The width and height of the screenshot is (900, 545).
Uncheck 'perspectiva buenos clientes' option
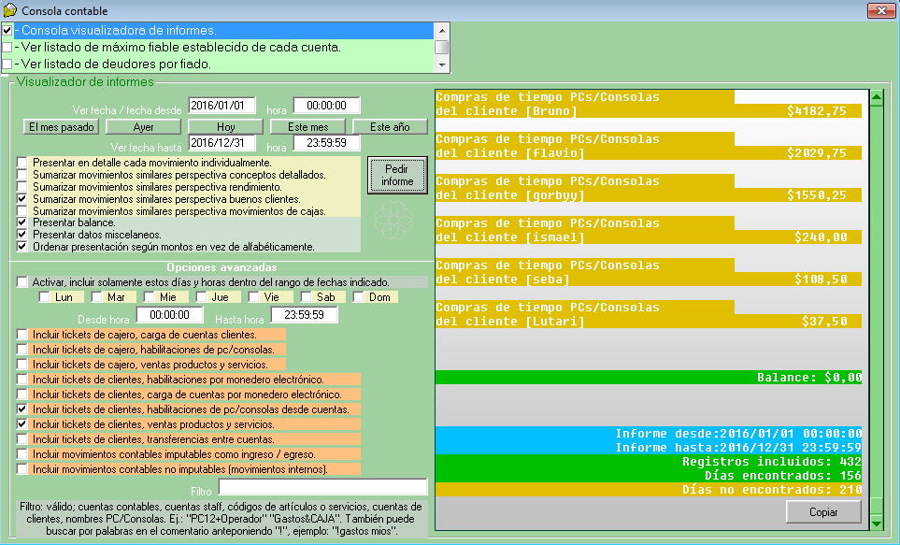pos(21,199)
